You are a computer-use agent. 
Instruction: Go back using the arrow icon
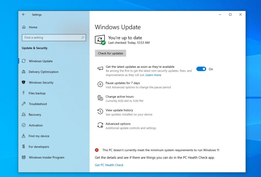(x=23, y=15)
